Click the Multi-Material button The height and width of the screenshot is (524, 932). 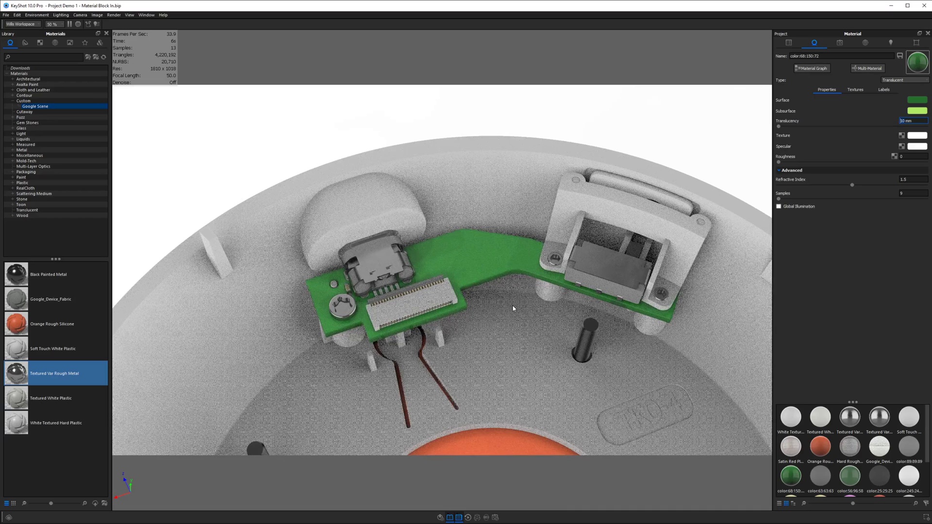click(867, 68)
